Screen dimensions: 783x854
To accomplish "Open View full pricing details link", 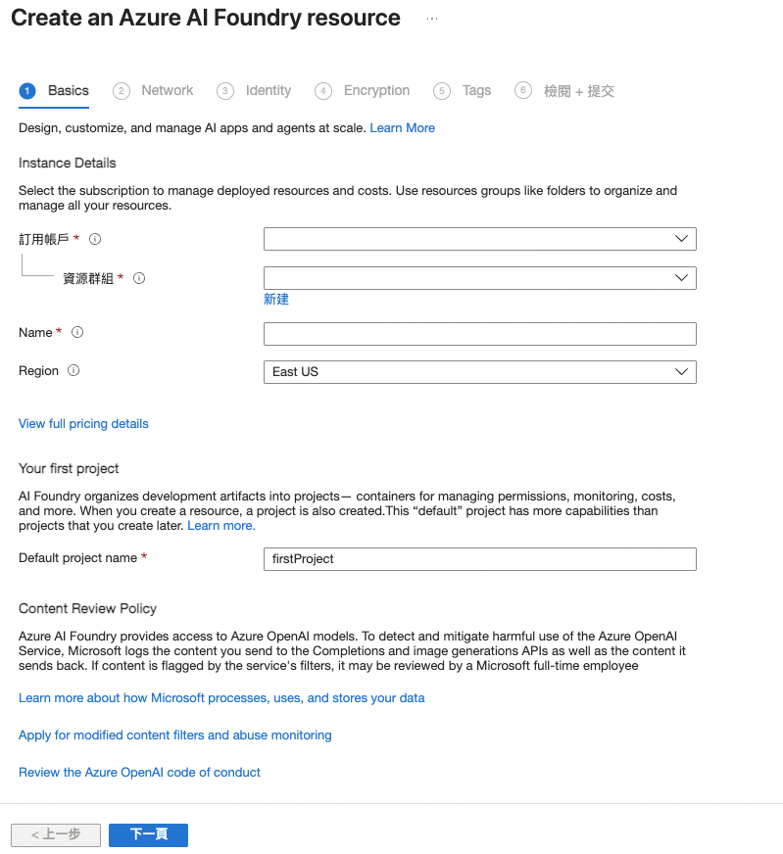I will 83,424.
